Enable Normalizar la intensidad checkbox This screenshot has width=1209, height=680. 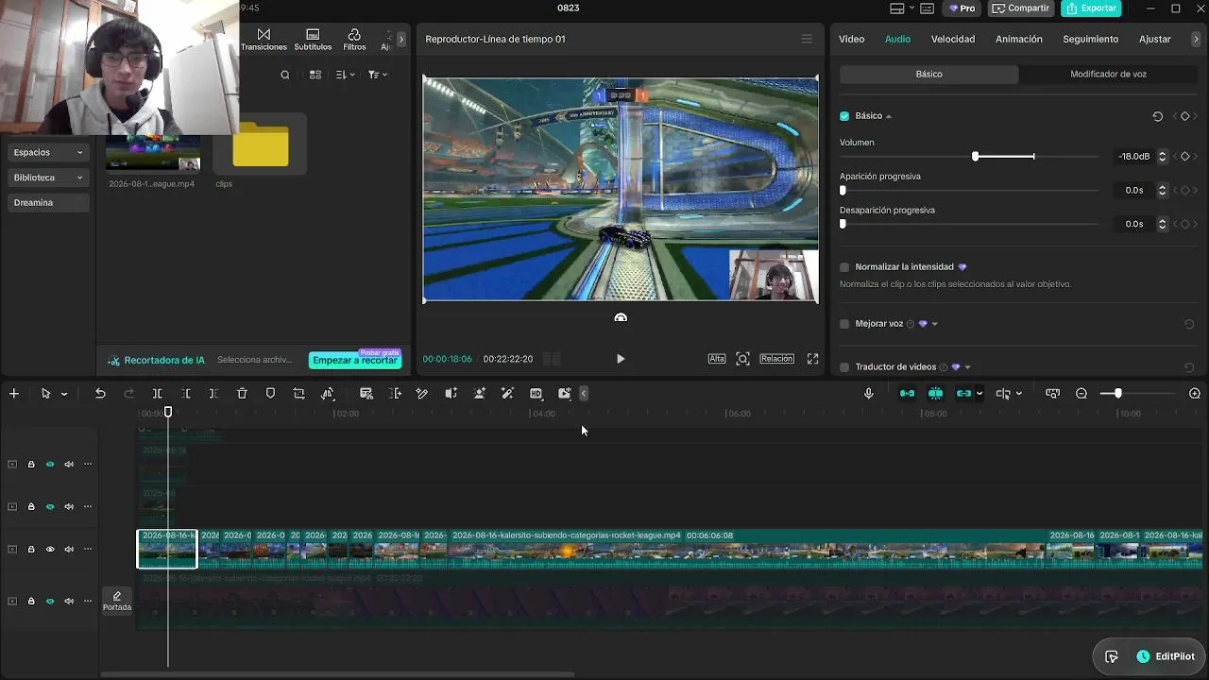tap(844, 267)
